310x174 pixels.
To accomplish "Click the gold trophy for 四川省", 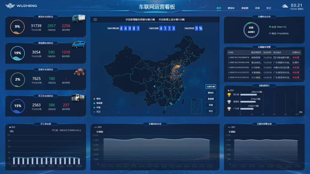I will click(229, 95).
